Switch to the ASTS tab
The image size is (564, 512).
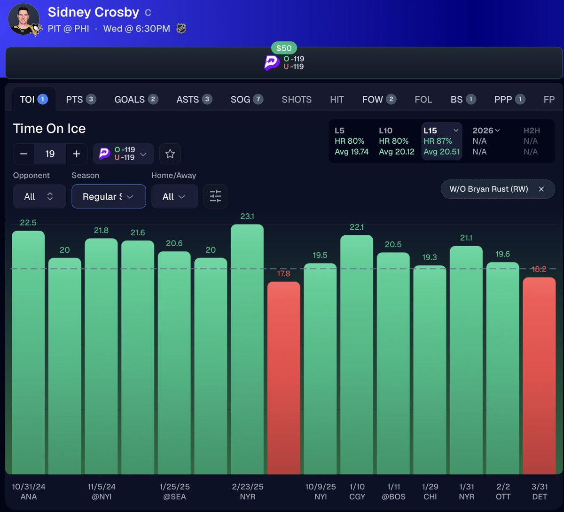click(194, 99)
